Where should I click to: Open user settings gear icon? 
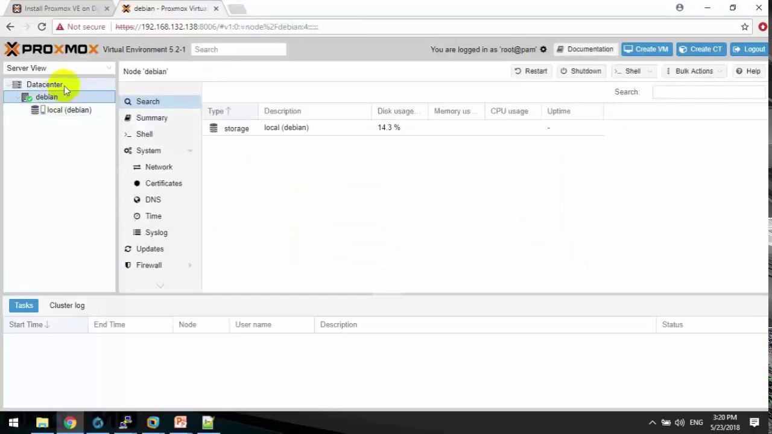click(x=543, y=49)
